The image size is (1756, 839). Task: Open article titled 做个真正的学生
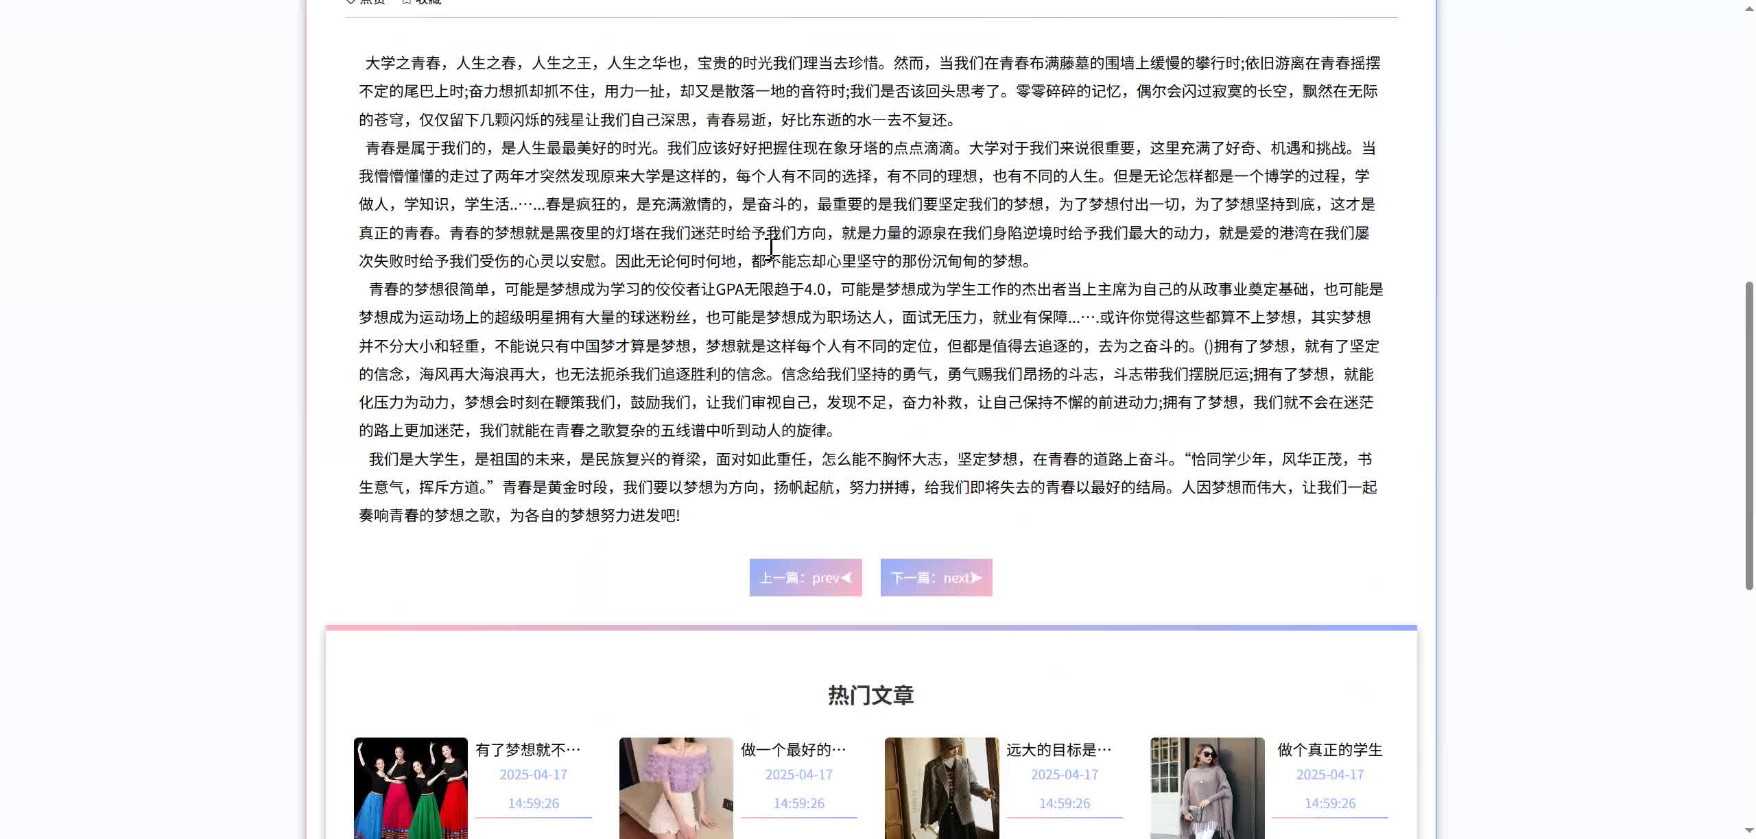pos(1329,750)
